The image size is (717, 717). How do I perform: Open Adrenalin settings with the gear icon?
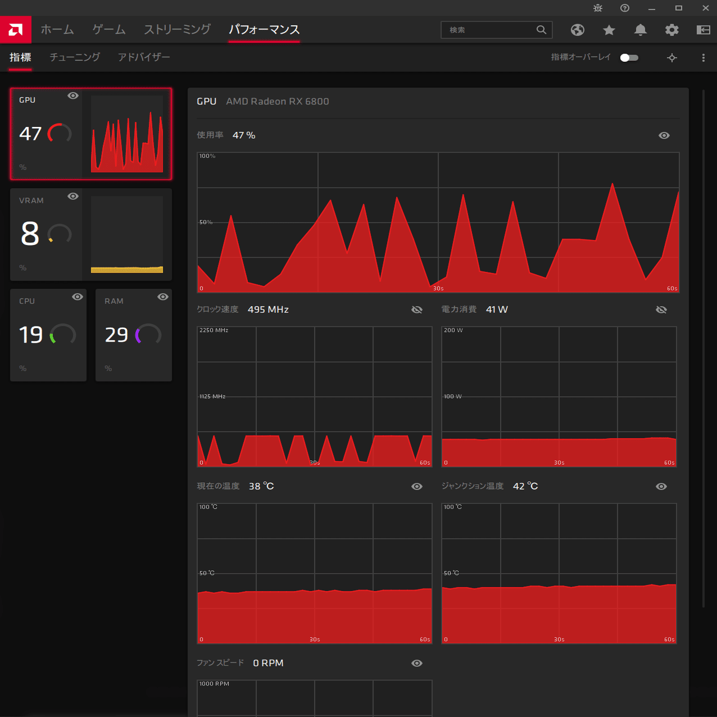click(x=671, y=30)
